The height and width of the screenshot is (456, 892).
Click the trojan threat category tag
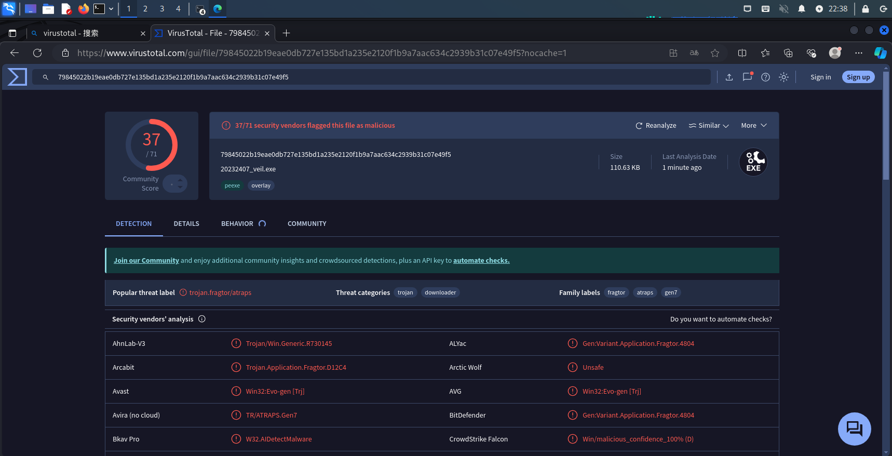406,293
